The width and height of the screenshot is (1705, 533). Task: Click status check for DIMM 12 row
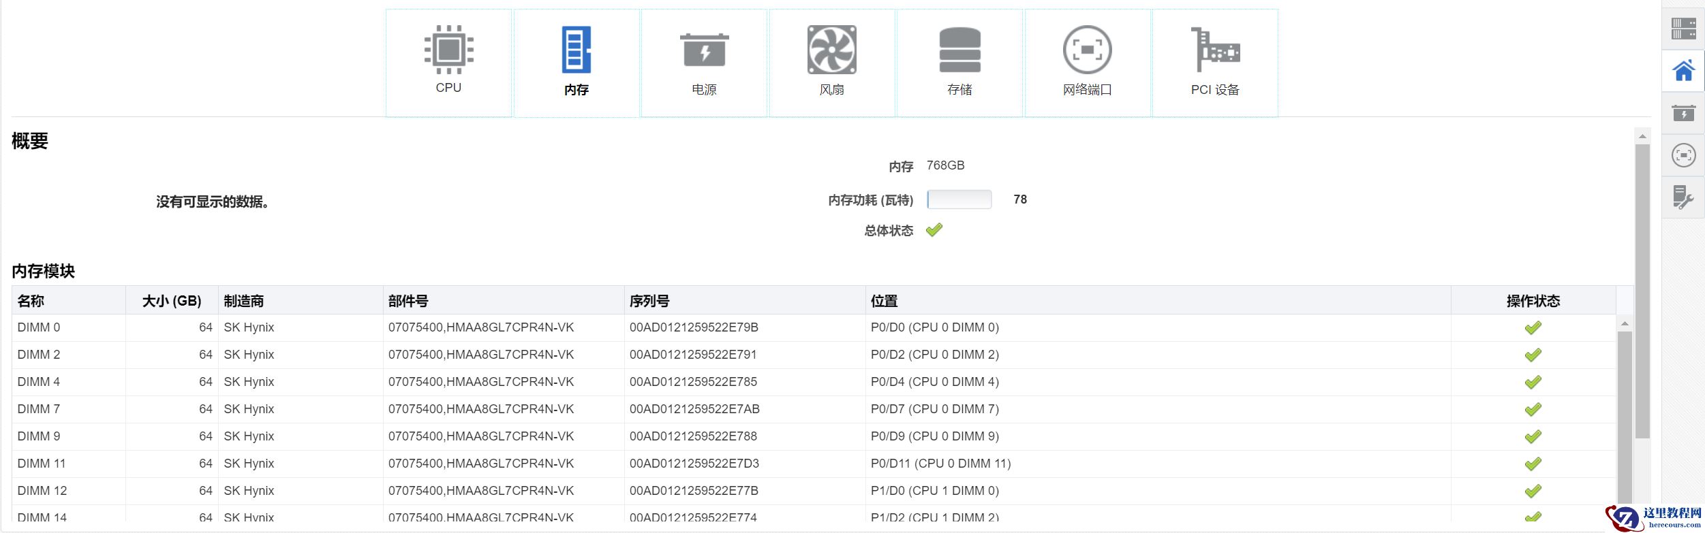(1533, 491)
